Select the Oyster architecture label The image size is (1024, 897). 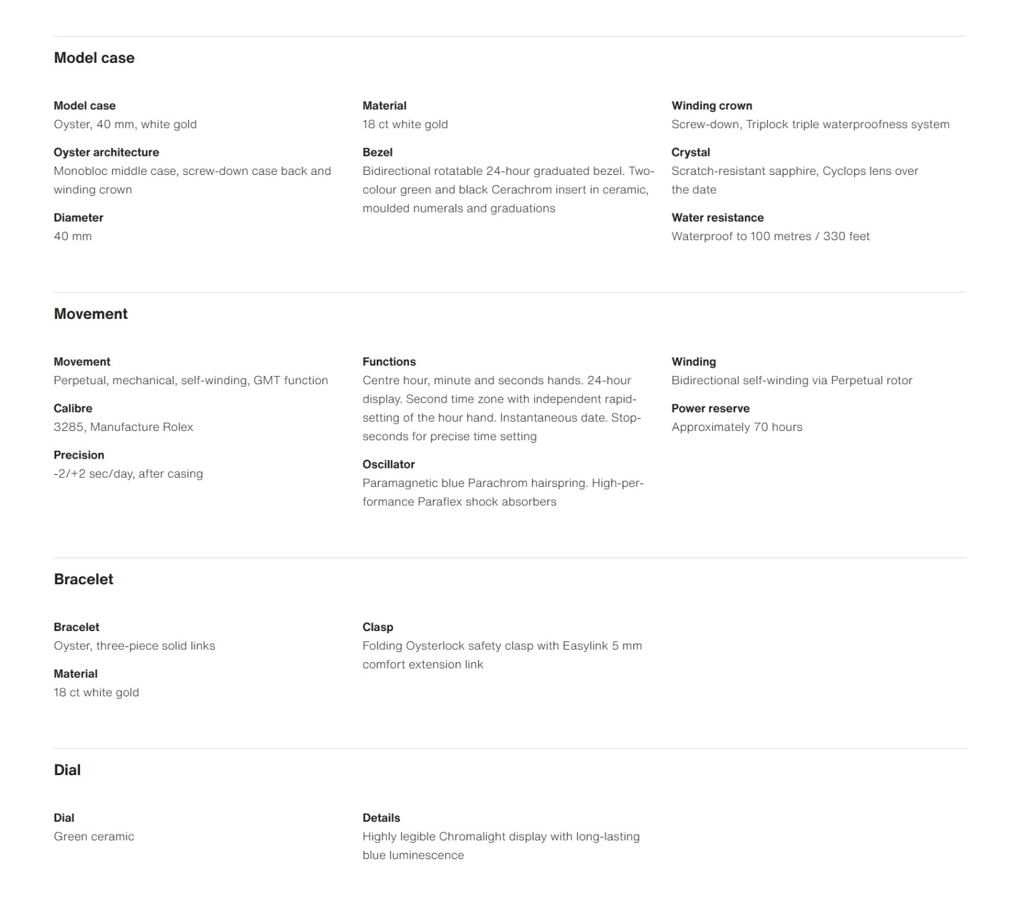click(106, 152)
